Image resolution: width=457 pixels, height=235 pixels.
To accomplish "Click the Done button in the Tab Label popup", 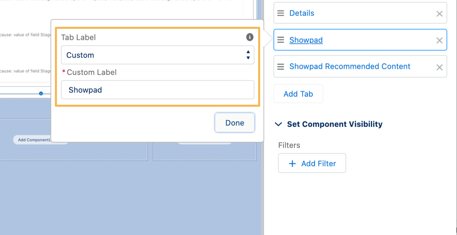I will (234, 123).
